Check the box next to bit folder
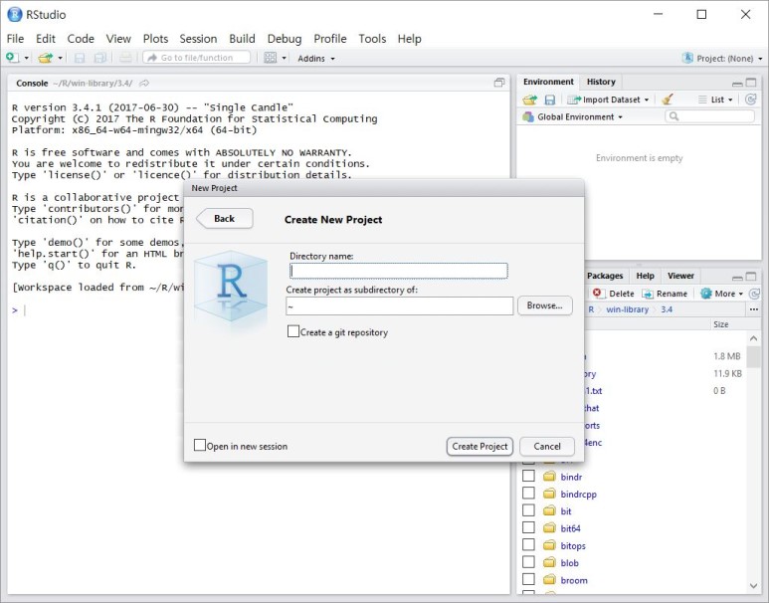This screenshot has height=603, width=769. pyautogui.click(x=528, y=510)
